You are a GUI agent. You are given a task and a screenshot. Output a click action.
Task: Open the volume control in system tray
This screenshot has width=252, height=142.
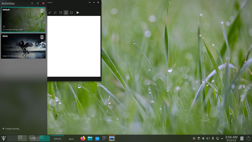click(203, 138)
